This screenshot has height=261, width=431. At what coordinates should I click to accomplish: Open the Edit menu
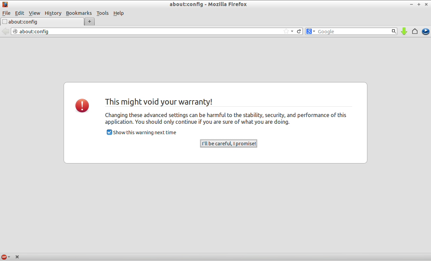20,13
